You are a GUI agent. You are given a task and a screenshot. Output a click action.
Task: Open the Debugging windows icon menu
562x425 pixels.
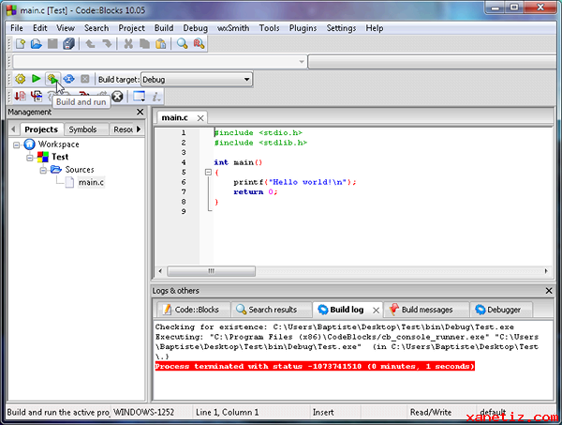139,97
